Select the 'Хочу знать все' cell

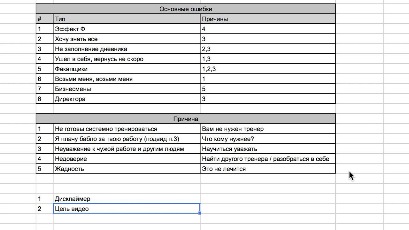point(127,39)
